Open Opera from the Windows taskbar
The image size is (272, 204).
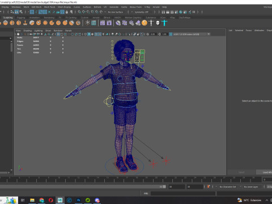[x=50, y=200]
